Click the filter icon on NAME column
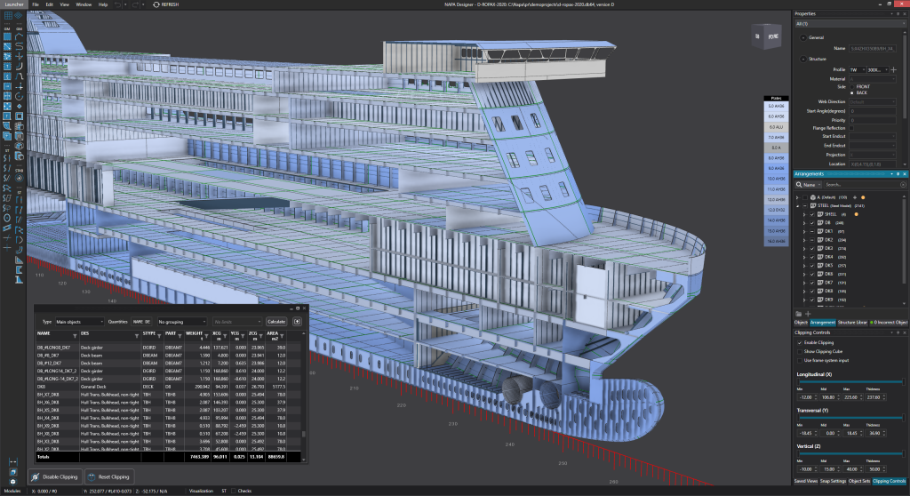This screenshot has width=910, height=496. 76,333
